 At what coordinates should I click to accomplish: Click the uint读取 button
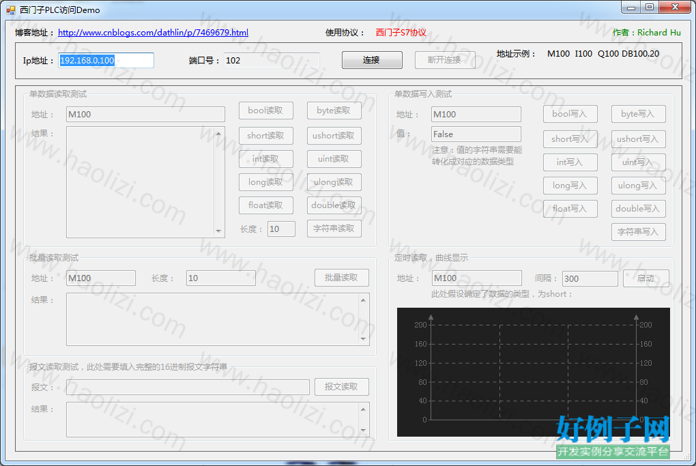334,159
